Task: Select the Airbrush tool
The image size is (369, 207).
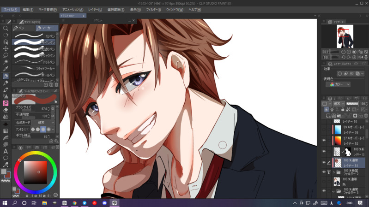Action: (x=6, y=96)
